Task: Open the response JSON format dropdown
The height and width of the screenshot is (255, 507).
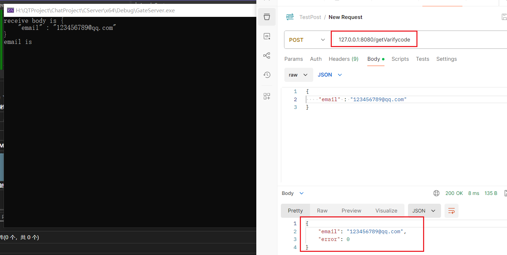Action: coord(424,211)
